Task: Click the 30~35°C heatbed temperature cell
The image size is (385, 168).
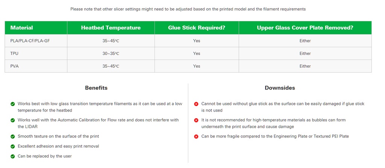Action: click(x=111, y=53)
